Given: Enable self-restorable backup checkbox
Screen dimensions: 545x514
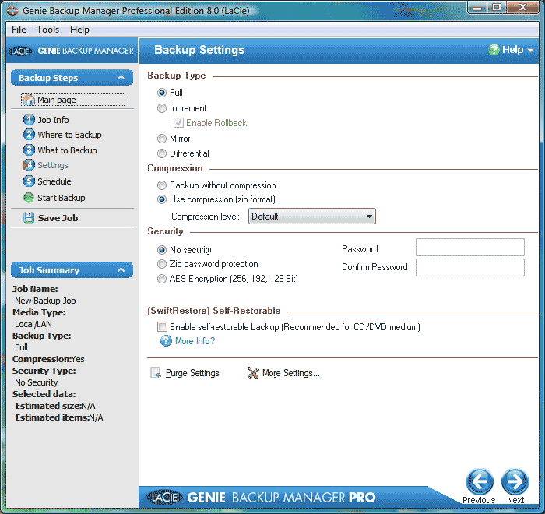Looking at the screenshot, I should (x=162, y=326).
